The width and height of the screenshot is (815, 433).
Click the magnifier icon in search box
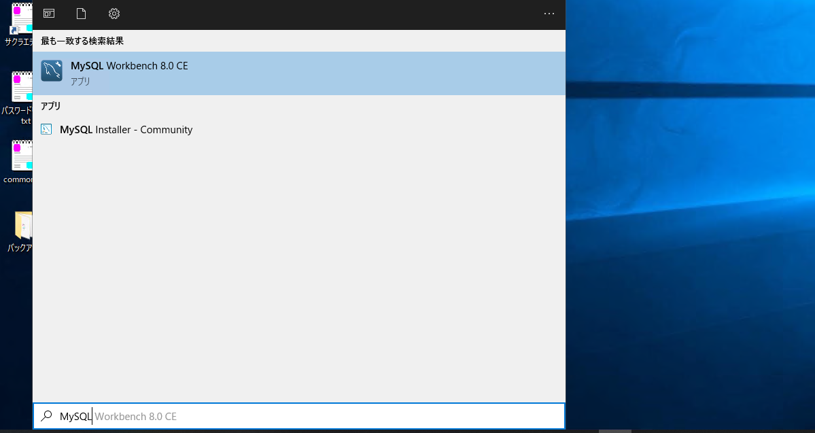(x=47, y=416)
